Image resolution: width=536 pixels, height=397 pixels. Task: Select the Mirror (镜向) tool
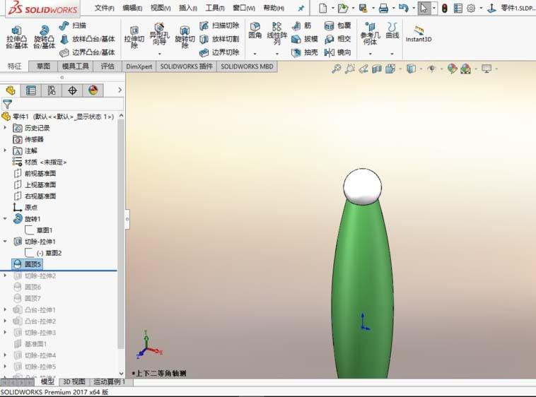[337, 52]
